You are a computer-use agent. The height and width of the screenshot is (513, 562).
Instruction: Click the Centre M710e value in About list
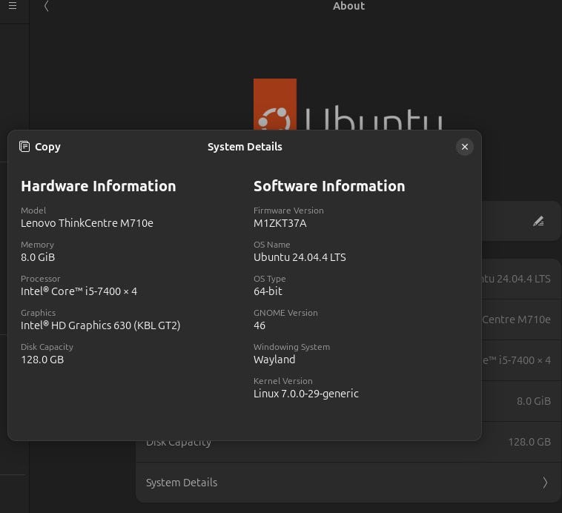[x=517, y=319]
